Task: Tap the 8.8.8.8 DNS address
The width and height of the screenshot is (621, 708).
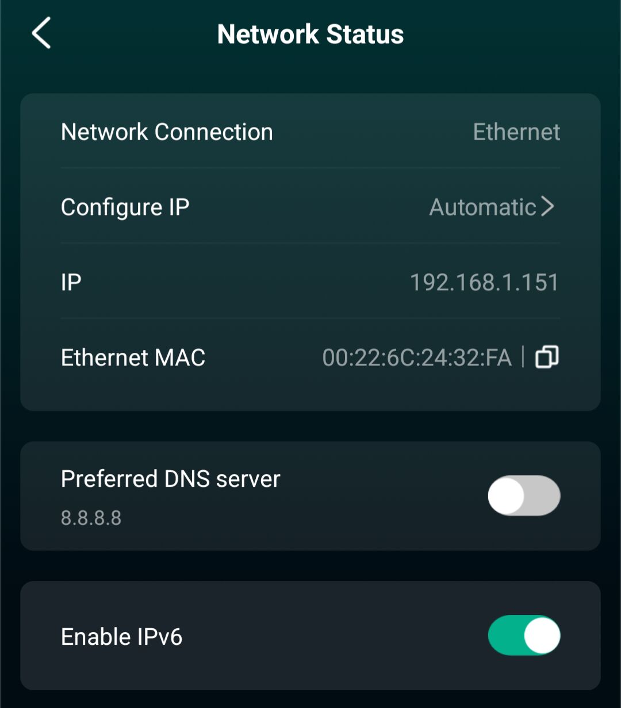Action: pyautogui.click(x=91, y=518)
